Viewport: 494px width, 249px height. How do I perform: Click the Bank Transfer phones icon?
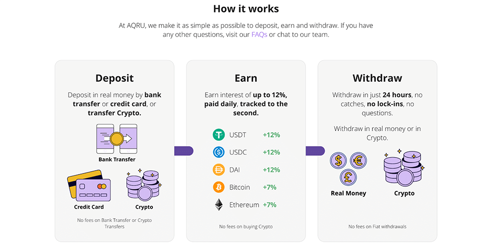click(117, 139)
